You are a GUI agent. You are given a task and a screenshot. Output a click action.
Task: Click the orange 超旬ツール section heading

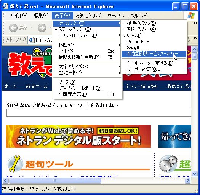(x=49, y=164)
